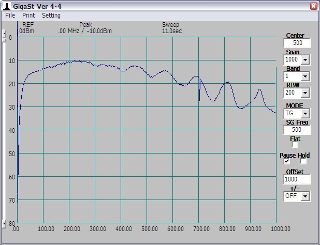Expand the Span dropdown

coord(305,60)
